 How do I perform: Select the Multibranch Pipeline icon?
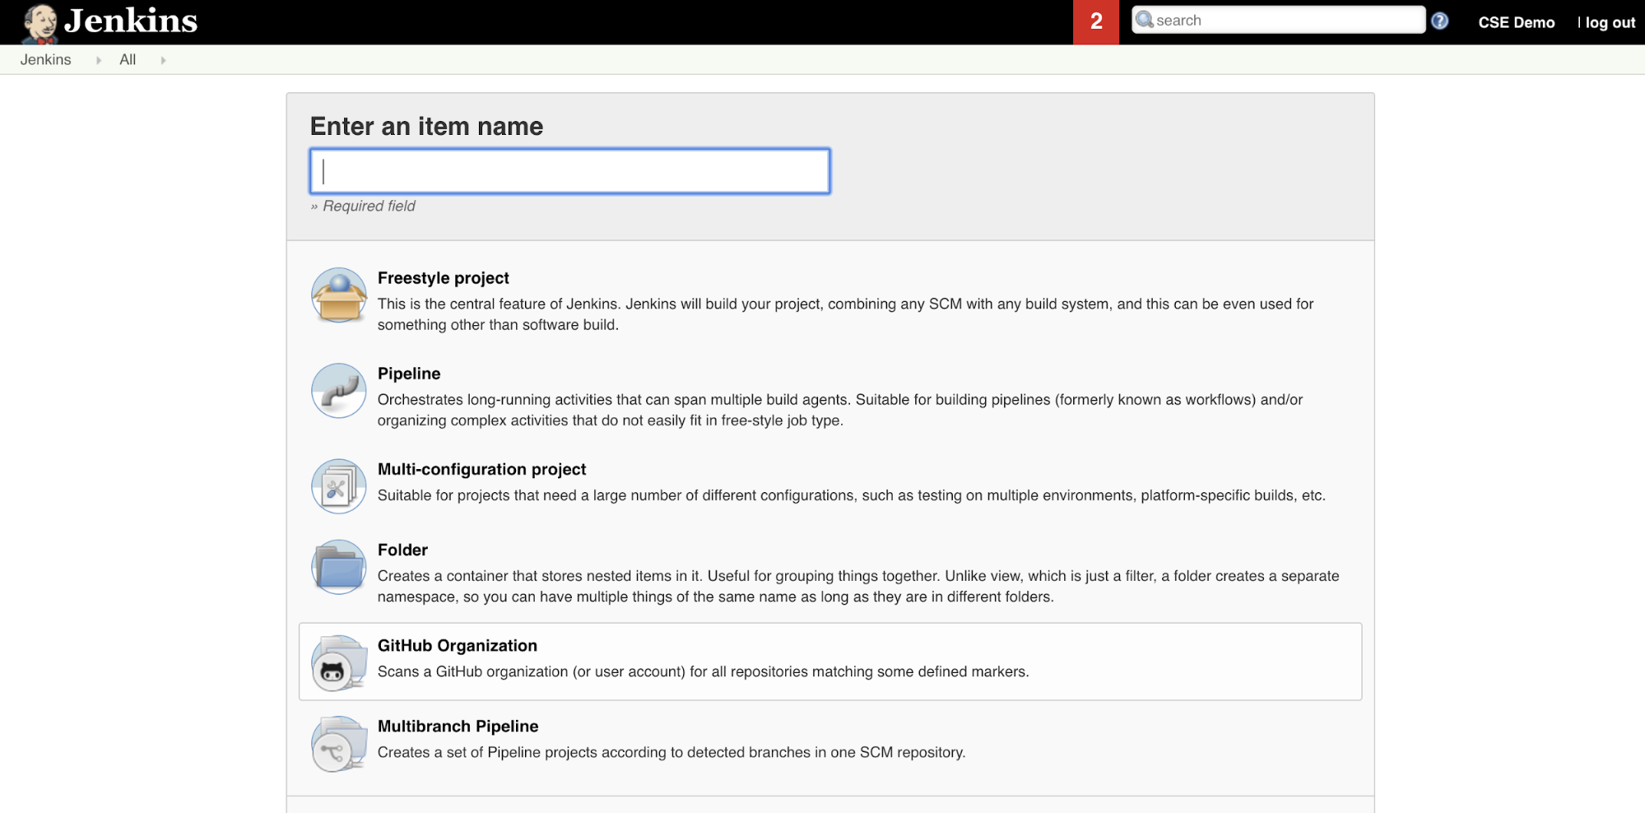pyautogui.click(x=337, y=743)
